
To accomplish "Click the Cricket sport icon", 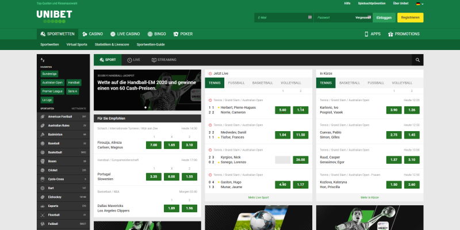I will click(43, 170).
